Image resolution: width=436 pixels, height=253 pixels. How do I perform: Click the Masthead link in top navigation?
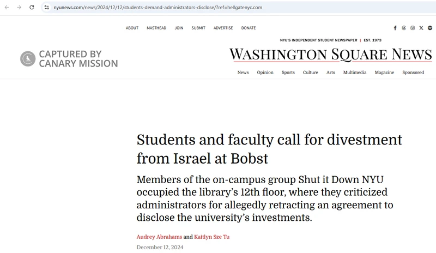[156, 28]
